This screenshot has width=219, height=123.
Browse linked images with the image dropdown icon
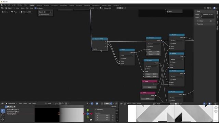154,104
